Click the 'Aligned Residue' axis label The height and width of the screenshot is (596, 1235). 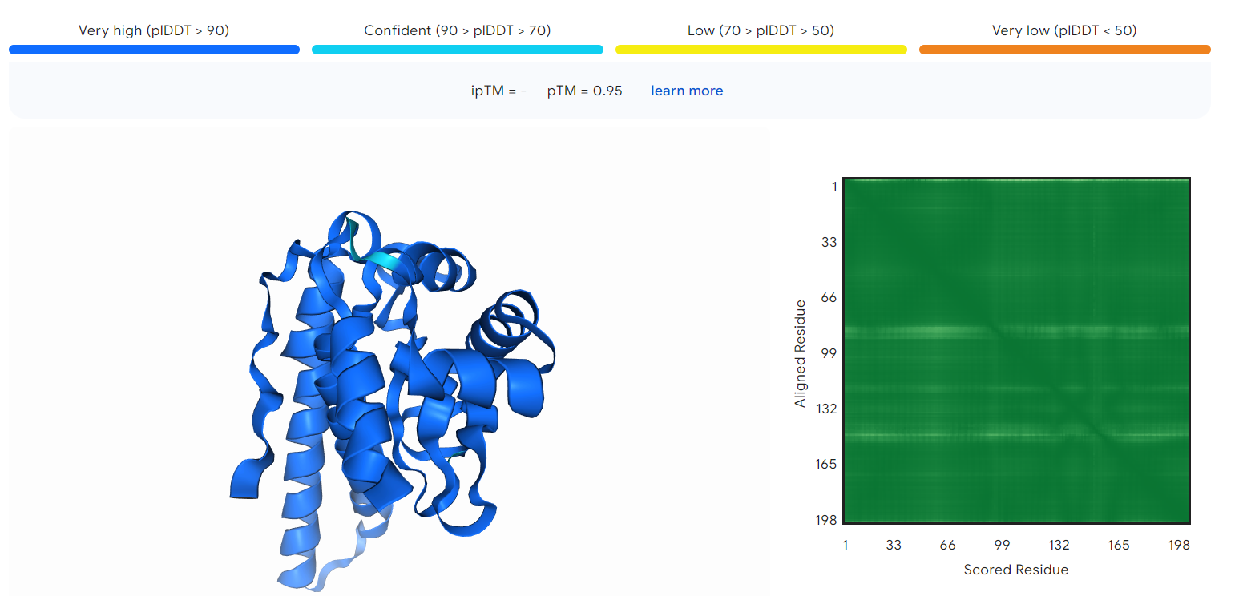point(800,352)
